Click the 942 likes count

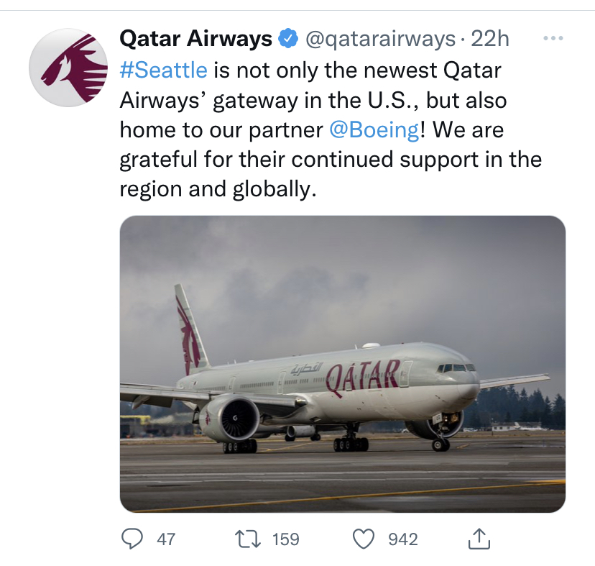click(403, 539)
